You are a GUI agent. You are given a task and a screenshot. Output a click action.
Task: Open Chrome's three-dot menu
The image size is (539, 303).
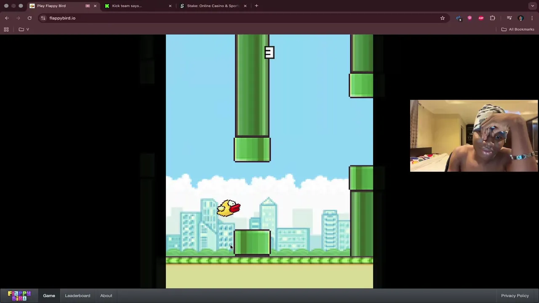[x=532, y=18]
